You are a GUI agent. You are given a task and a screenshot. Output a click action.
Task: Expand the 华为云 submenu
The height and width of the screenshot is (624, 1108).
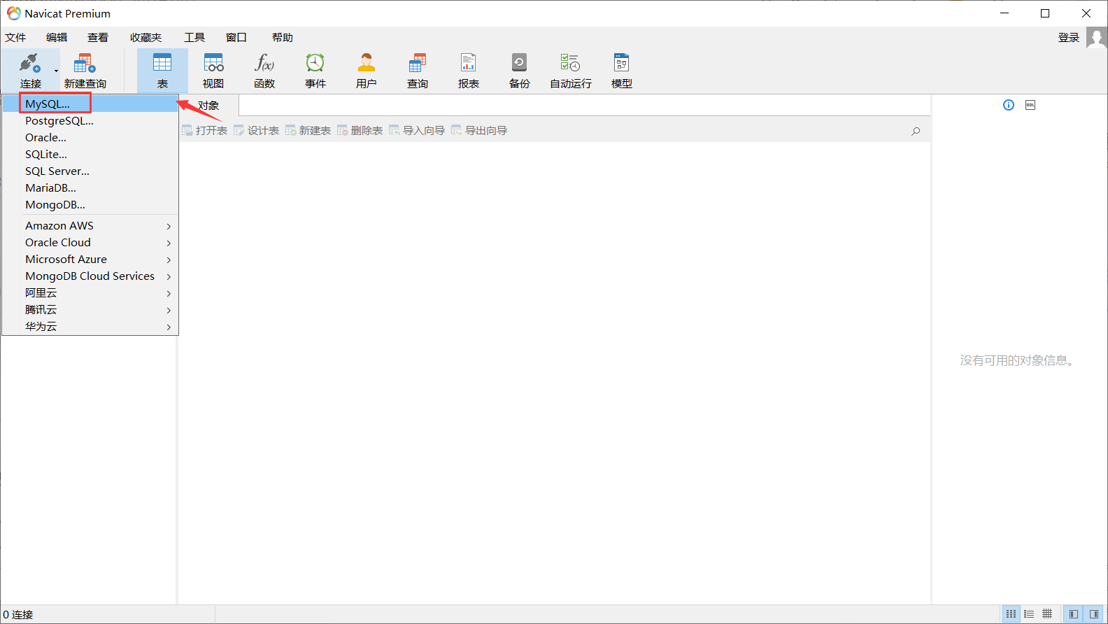(90, 326)
